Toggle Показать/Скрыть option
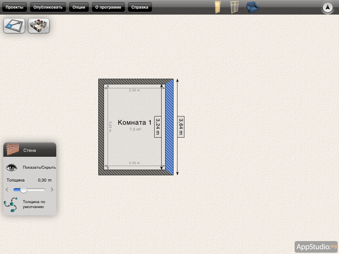The image size is (339, 254). [39, 167]
